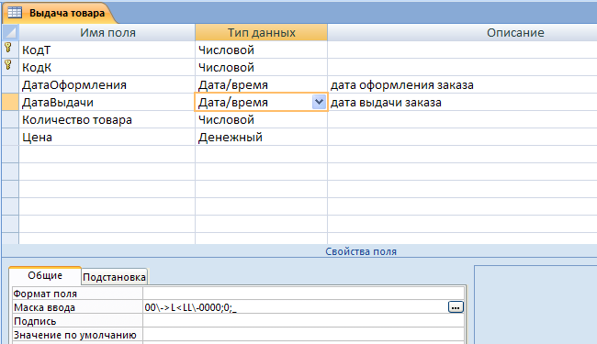Switch to the Подстановка tab
The width and height of the screenshot is (597, 344).
[x=114, y=277]
